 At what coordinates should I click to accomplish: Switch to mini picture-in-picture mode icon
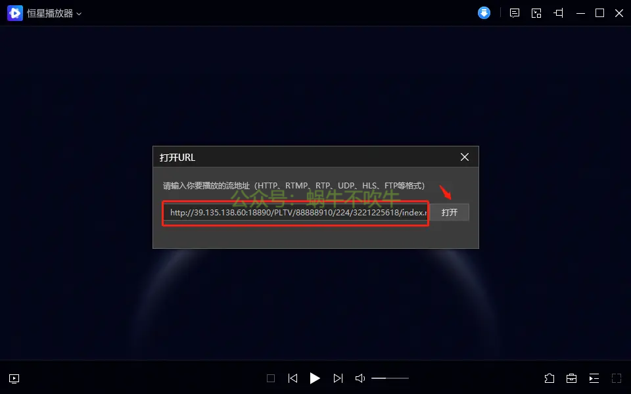coord(536,13)
